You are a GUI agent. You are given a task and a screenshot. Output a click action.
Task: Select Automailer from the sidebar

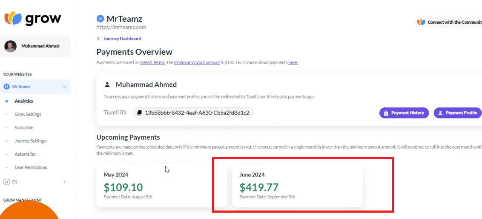click(x=25, y=154)
